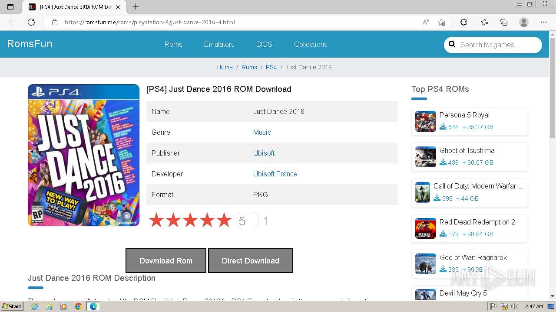This screenshot has height=312, width=556.
Task: Reload the page with refresh icon
Action: [31, 22]
